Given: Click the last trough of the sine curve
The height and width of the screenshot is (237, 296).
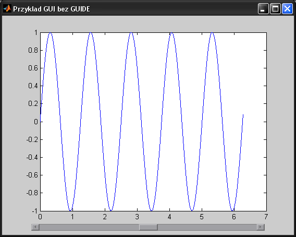Looking at the screenshot, I should 233,210.
